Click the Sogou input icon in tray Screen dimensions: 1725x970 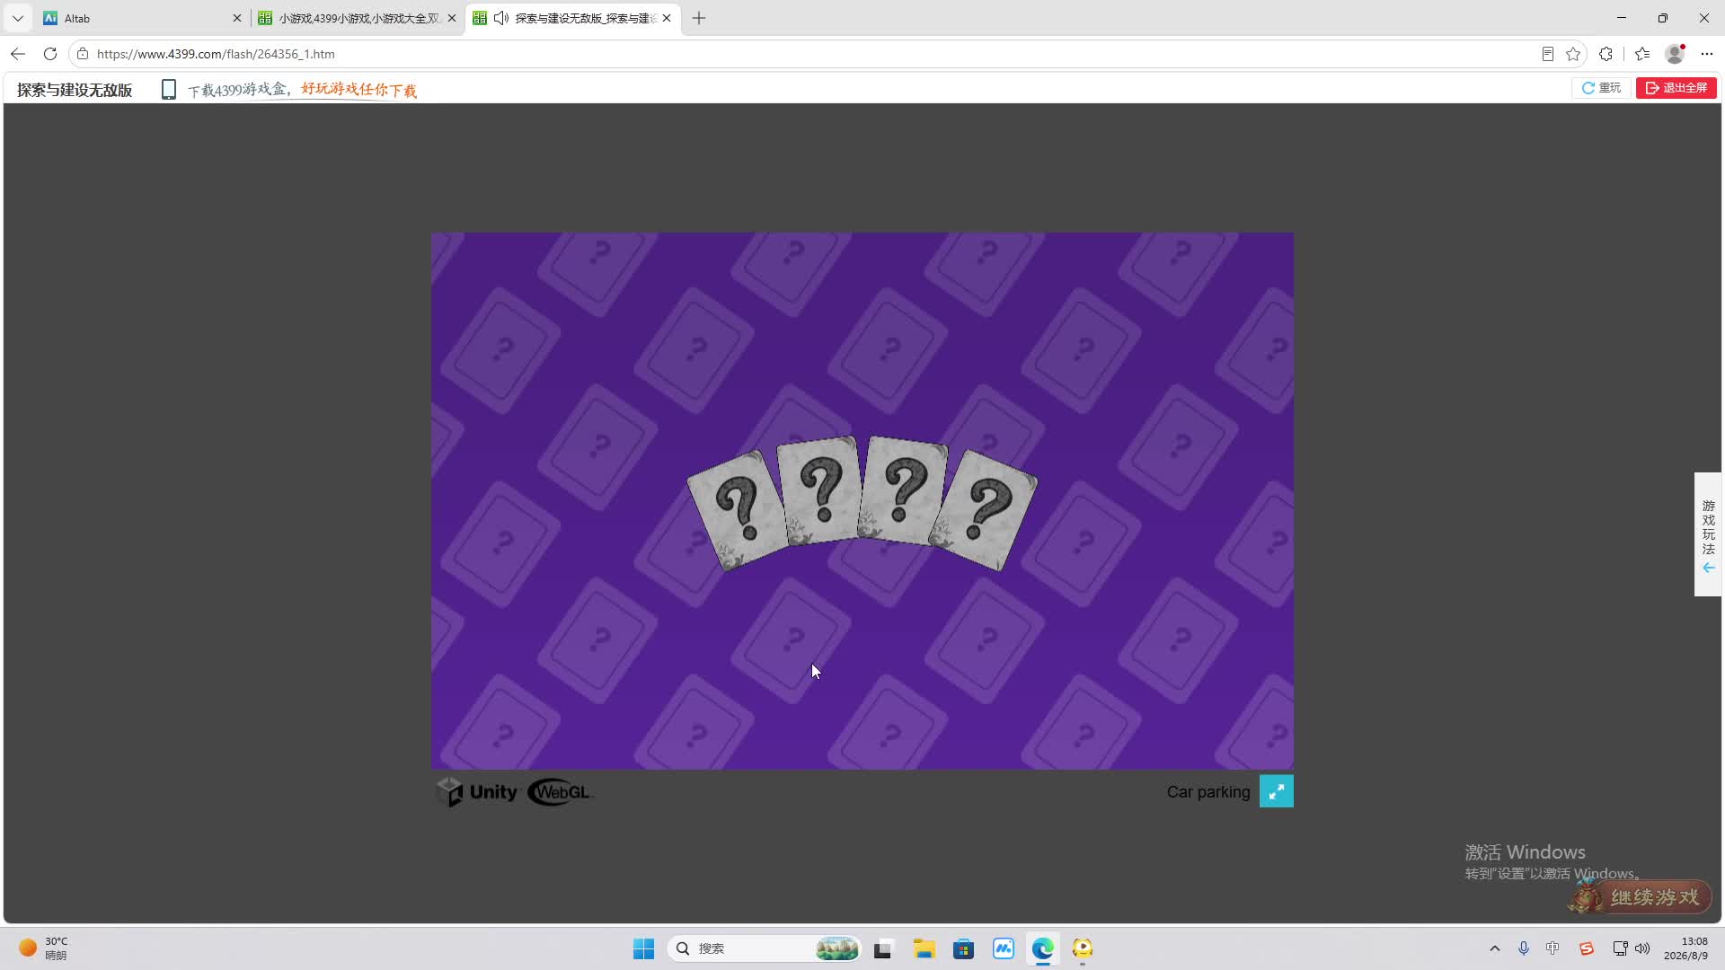[1587, 948]
